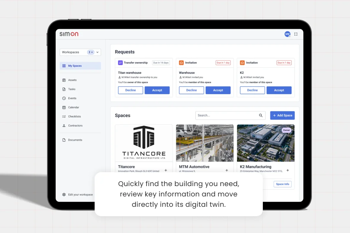Click the Documents file icon
This screenshot has width=350, height=233.
(64, 140)
